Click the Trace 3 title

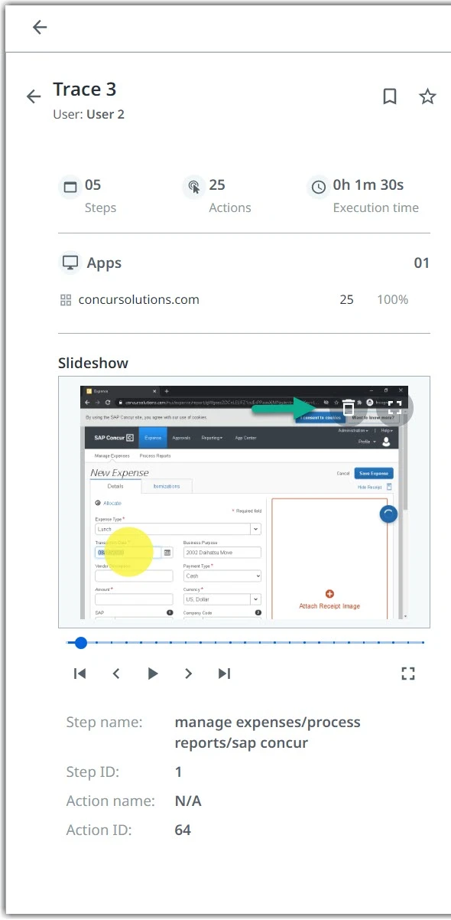click(85, 90)
